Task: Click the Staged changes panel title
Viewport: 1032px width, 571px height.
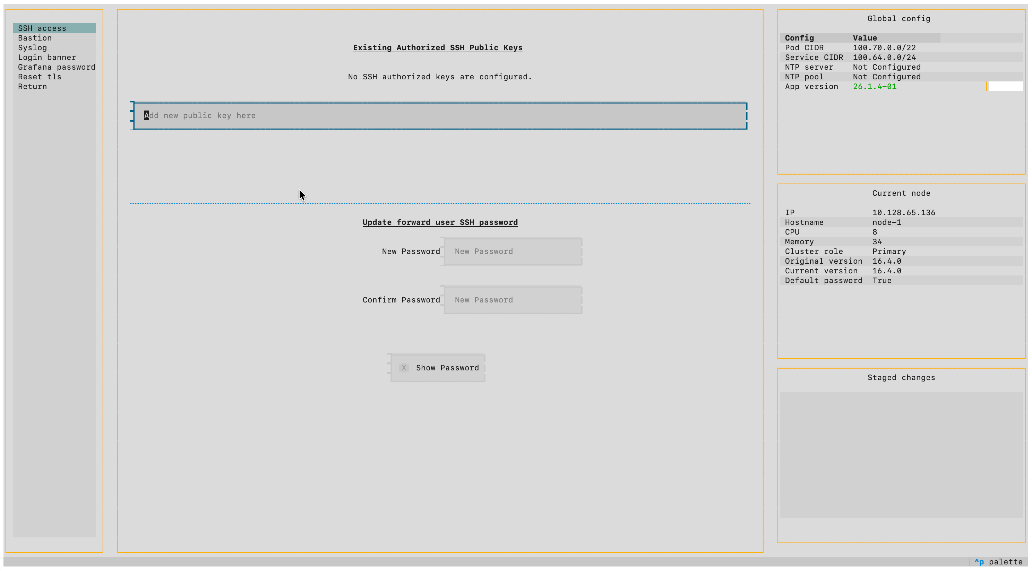Action: pyautogui.click(x=901, y=378)
